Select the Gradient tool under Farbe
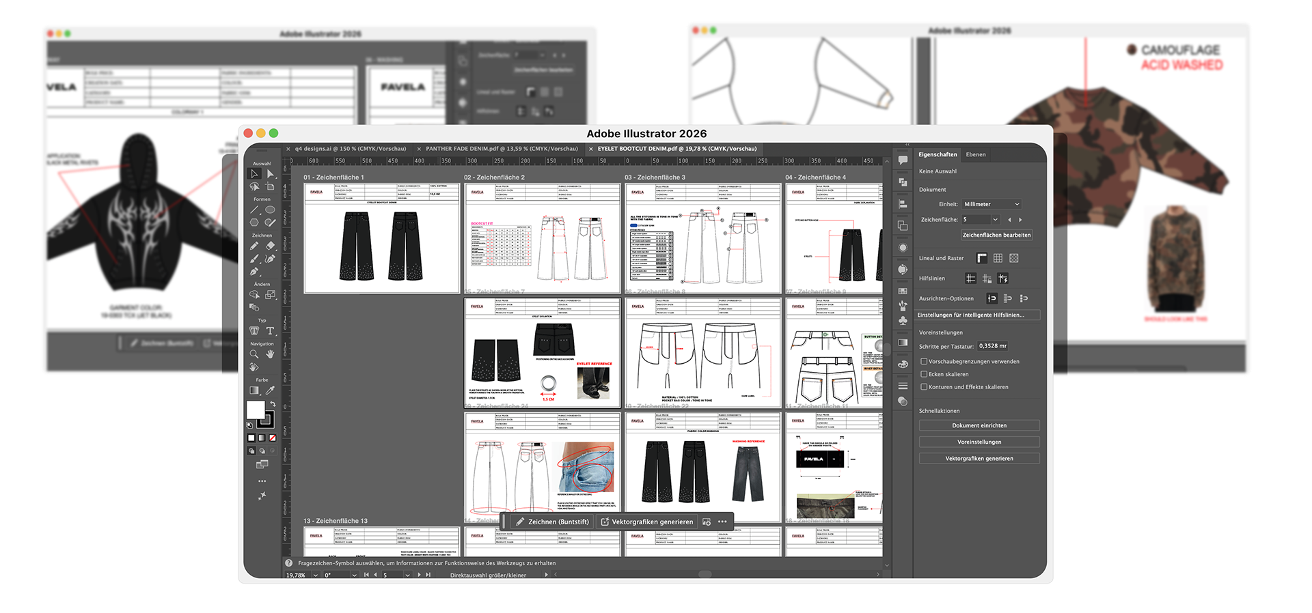This screenshot has height=613, width=1312. 254,390
